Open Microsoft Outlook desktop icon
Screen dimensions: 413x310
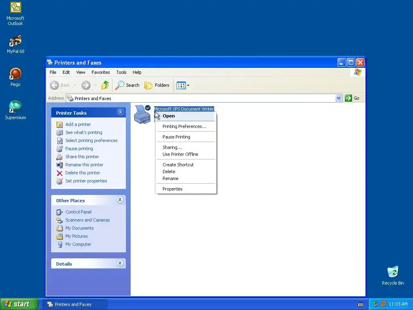pos(15,14)
